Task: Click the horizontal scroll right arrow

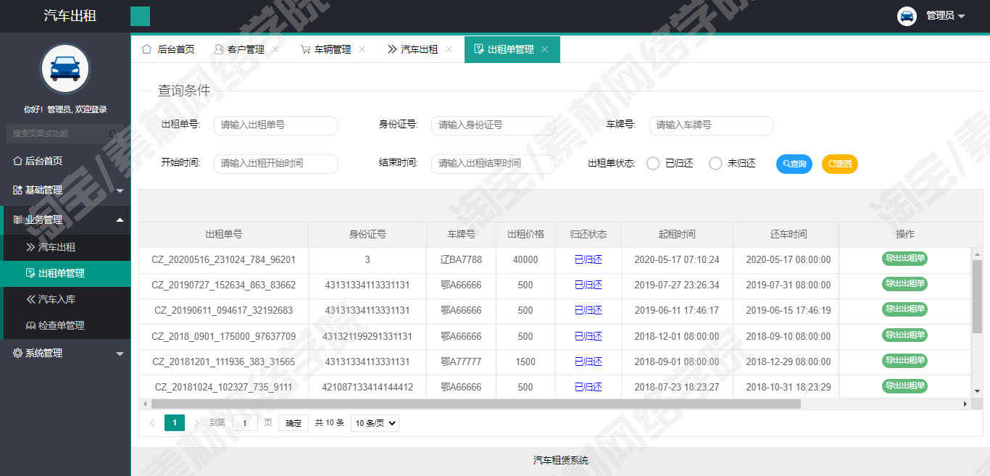Action: [x=965, y=404]
